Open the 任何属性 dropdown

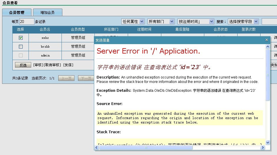(x=133, y=21)
